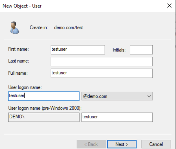The image size is (176, 149).
Task: Focus the First name input field
Action: pyautogui.click(x=78, y=50)
